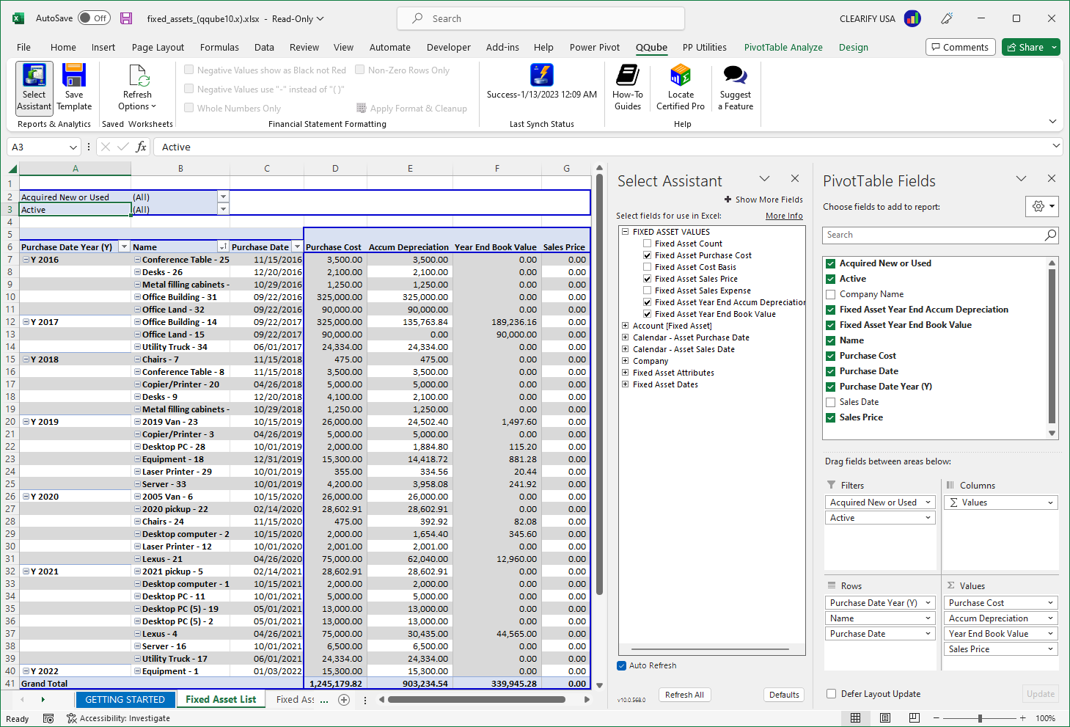This screenshot has width=1070, height=727.
Task: Click the Save Template icon
Action: tap(73, 87)
